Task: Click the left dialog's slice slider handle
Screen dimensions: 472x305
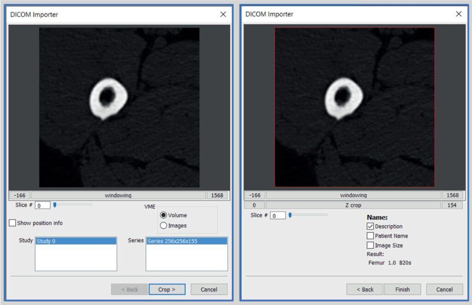Action: tap(55, 205)
